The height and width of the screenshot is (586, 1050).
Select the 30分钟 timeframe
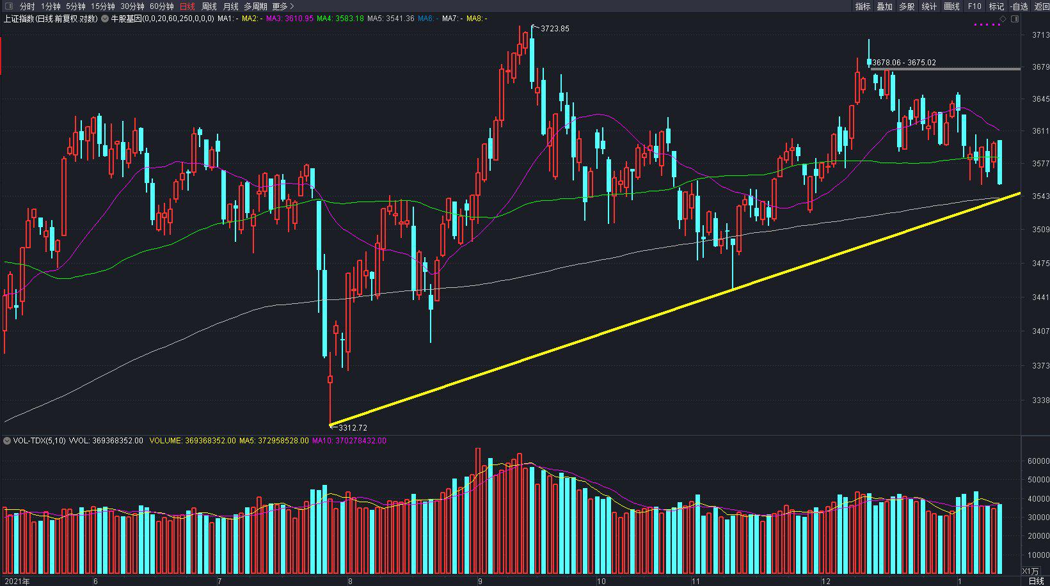click(x=132, y=6)
